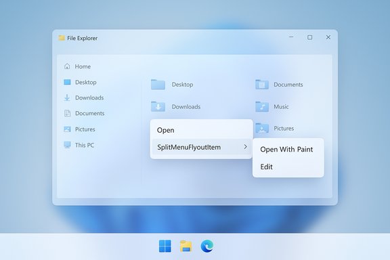Open Downloads label in the sidebar

pos(89,97)
